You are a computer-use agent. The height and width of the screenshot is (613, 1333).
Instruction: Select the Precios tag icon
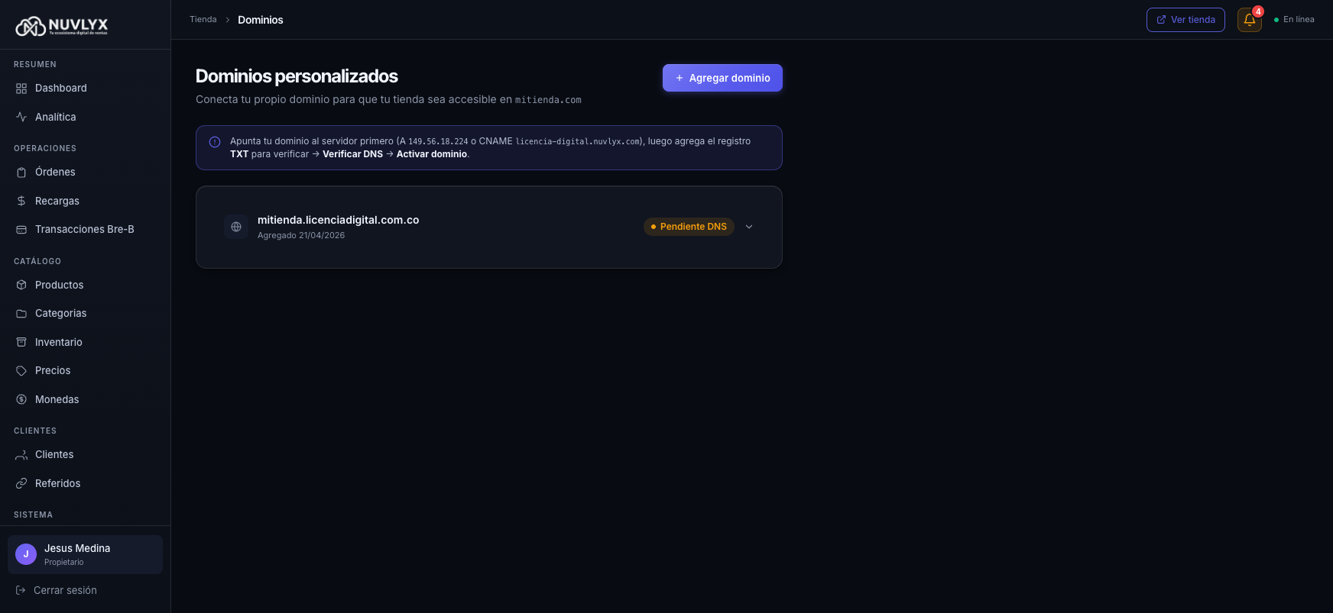(21, 370)
